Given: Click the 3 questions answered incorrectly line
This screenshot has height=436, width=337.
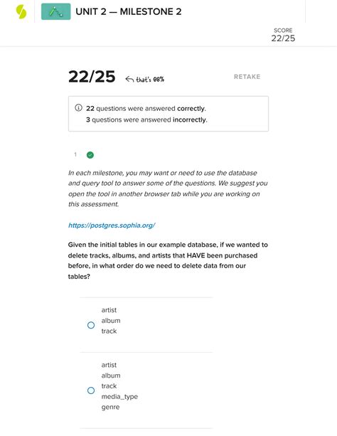Looking at the screenshot, I should (x=146, y=119).
